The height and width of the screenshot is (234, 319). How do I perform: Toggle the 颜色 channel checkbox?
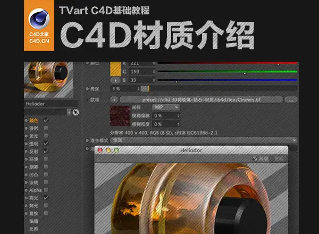click(46, 120)
